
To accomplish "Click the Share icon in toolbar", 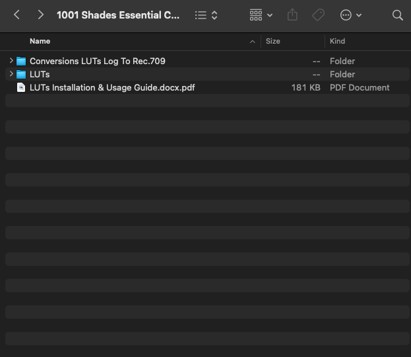I will click(294, 15).
